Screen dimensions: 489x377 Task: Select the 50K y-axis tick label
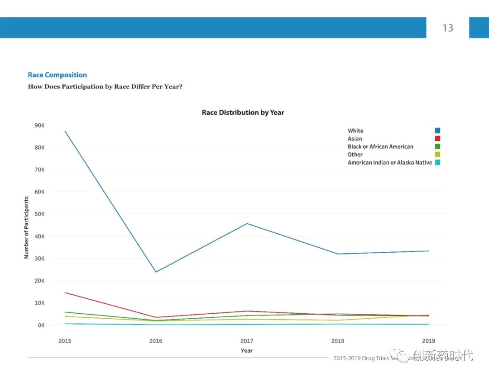tap(39, 214)
